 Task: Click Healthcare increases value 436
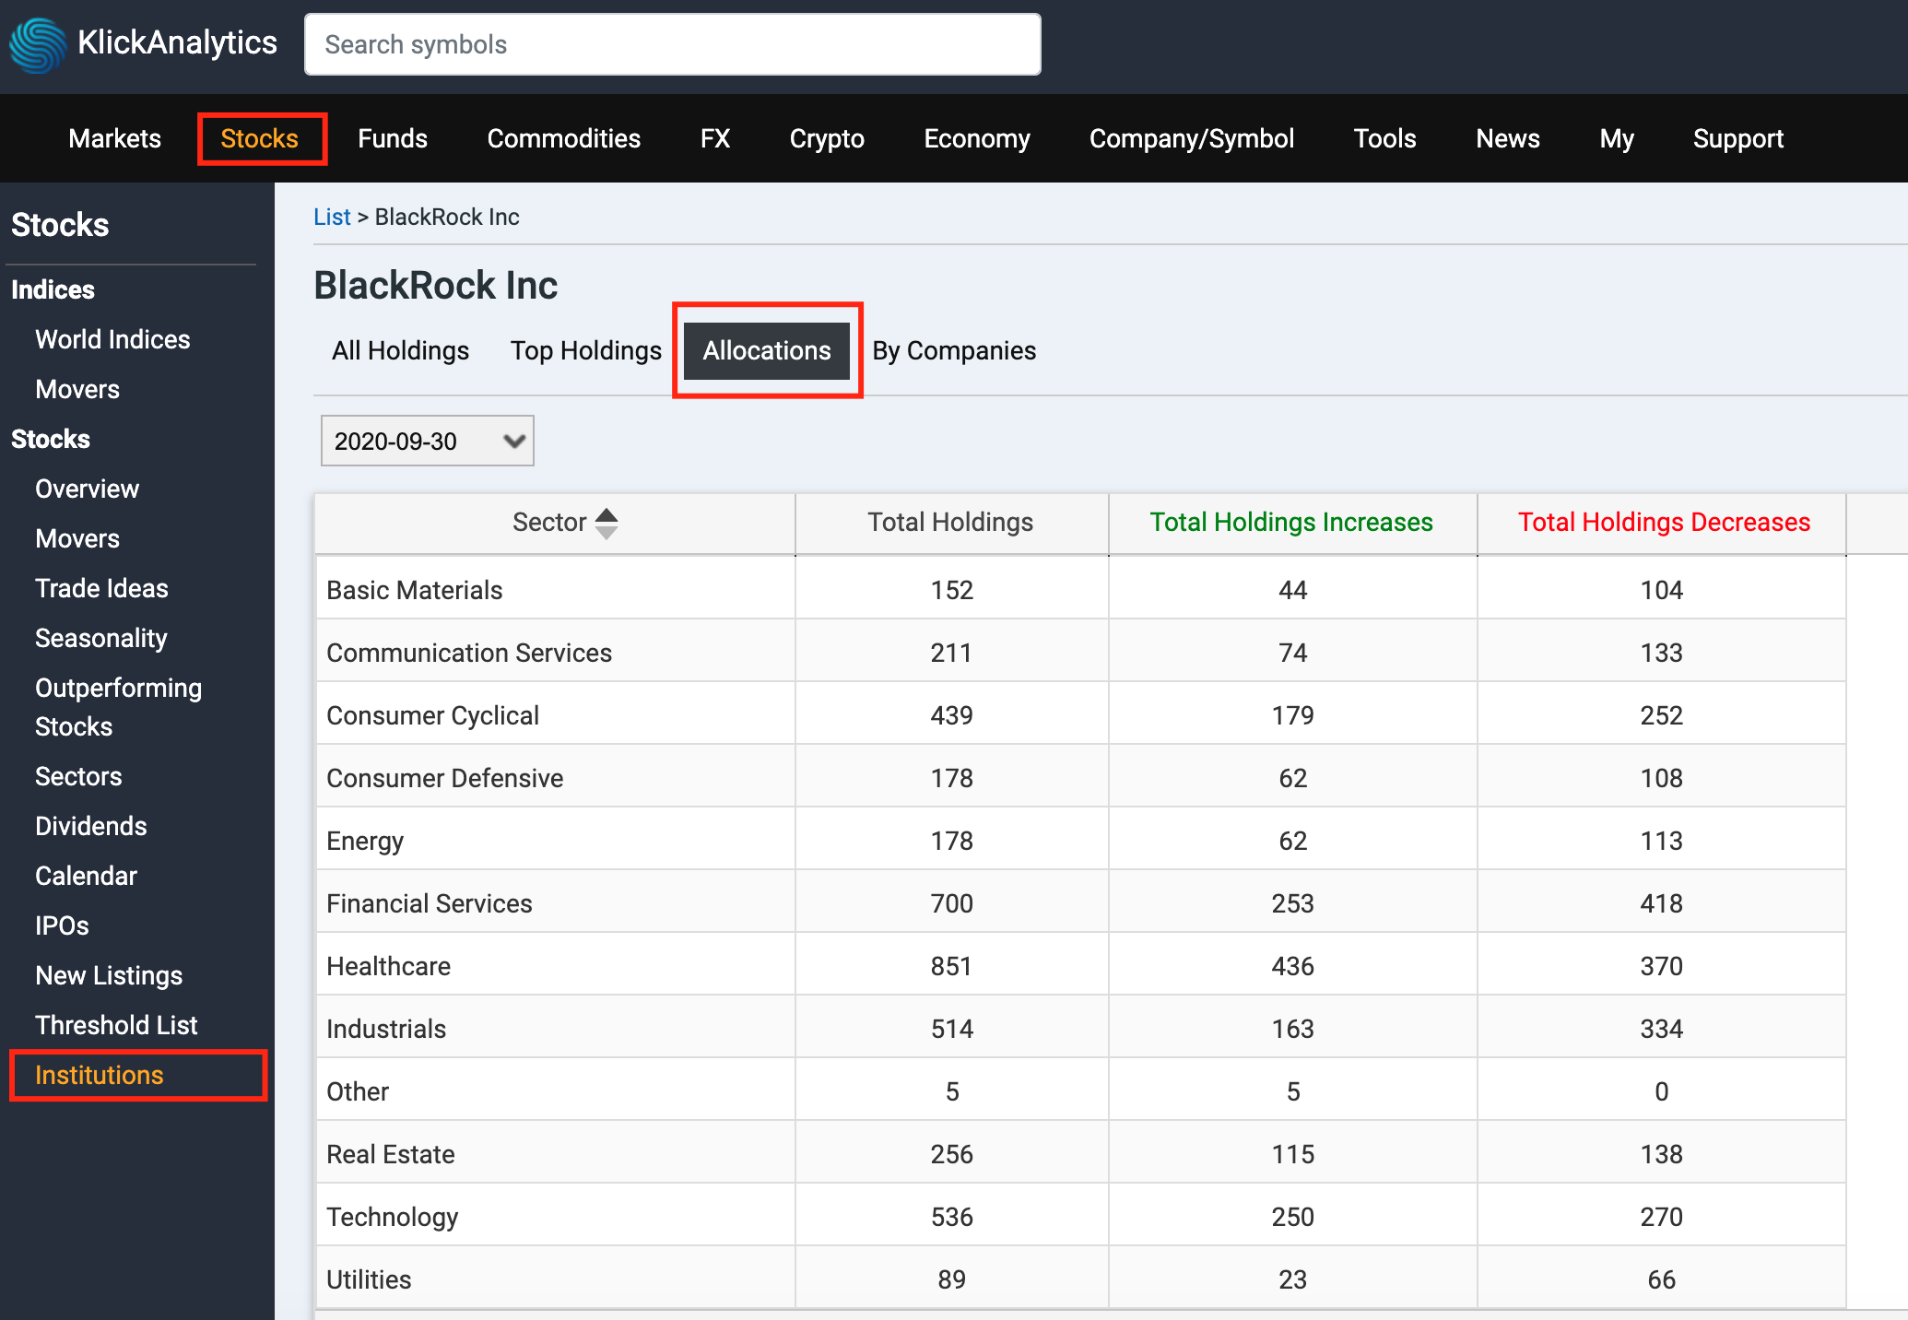point(1292,966)
